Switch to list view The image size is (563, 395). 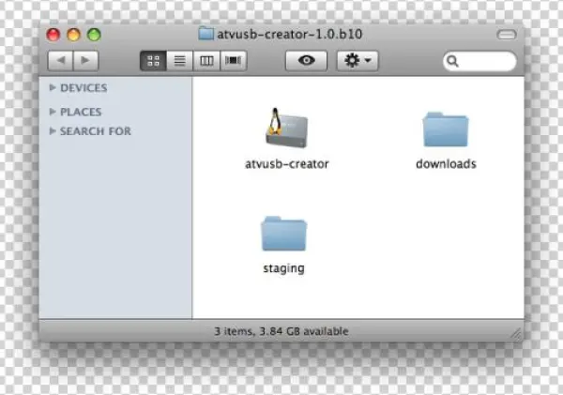[179, 61]
